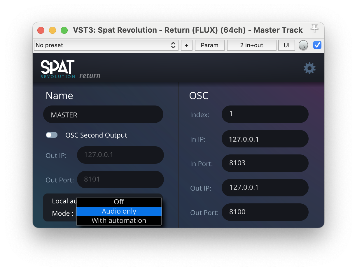357x271 pixels.
Task: Open the No preset dropdown
Action: point(106,45)
